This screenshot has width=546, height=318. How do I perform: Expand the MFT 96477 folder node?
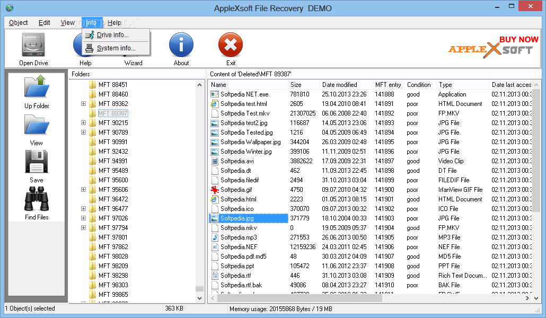83,209
